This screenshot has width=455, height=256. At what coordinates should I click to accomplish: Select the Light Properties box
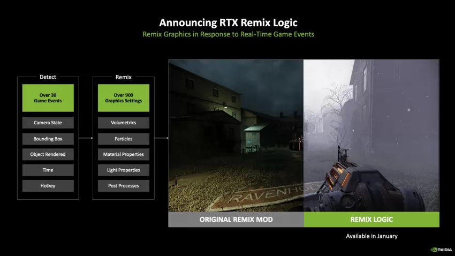click(x=123, y=170)
